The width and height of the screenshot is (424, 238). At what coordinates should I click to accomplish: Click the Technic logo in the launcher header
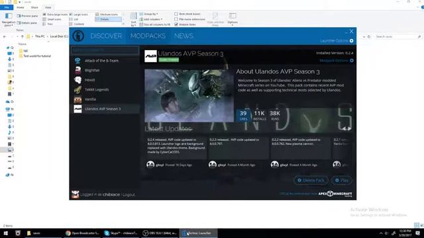[x=78, y=36]
